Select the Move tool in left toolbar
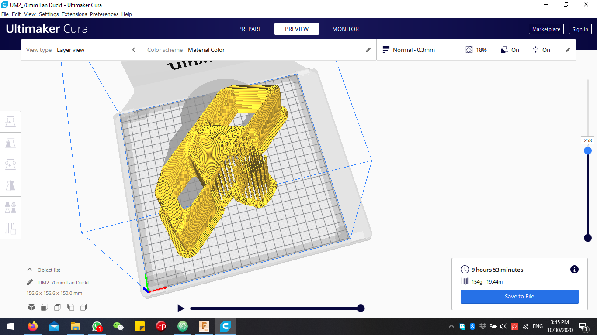 click(x=10, y=122)
